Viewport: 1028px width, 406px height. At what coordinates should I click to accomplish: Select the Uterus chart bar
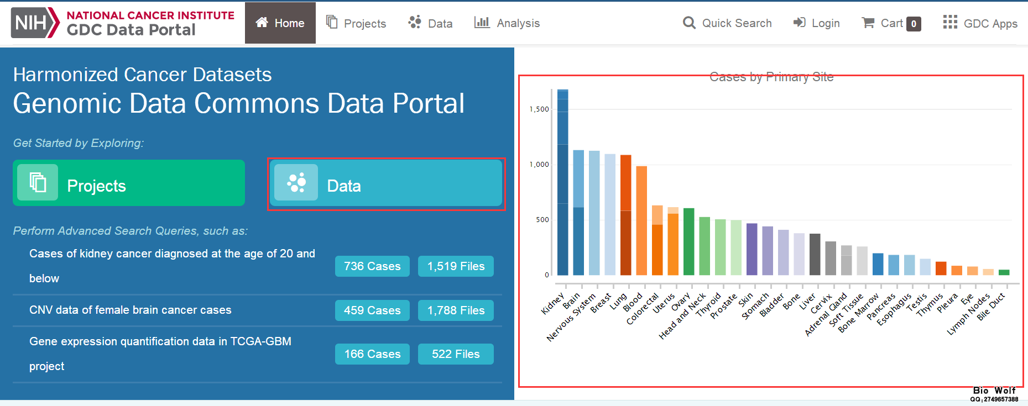(x=673, y=241)
